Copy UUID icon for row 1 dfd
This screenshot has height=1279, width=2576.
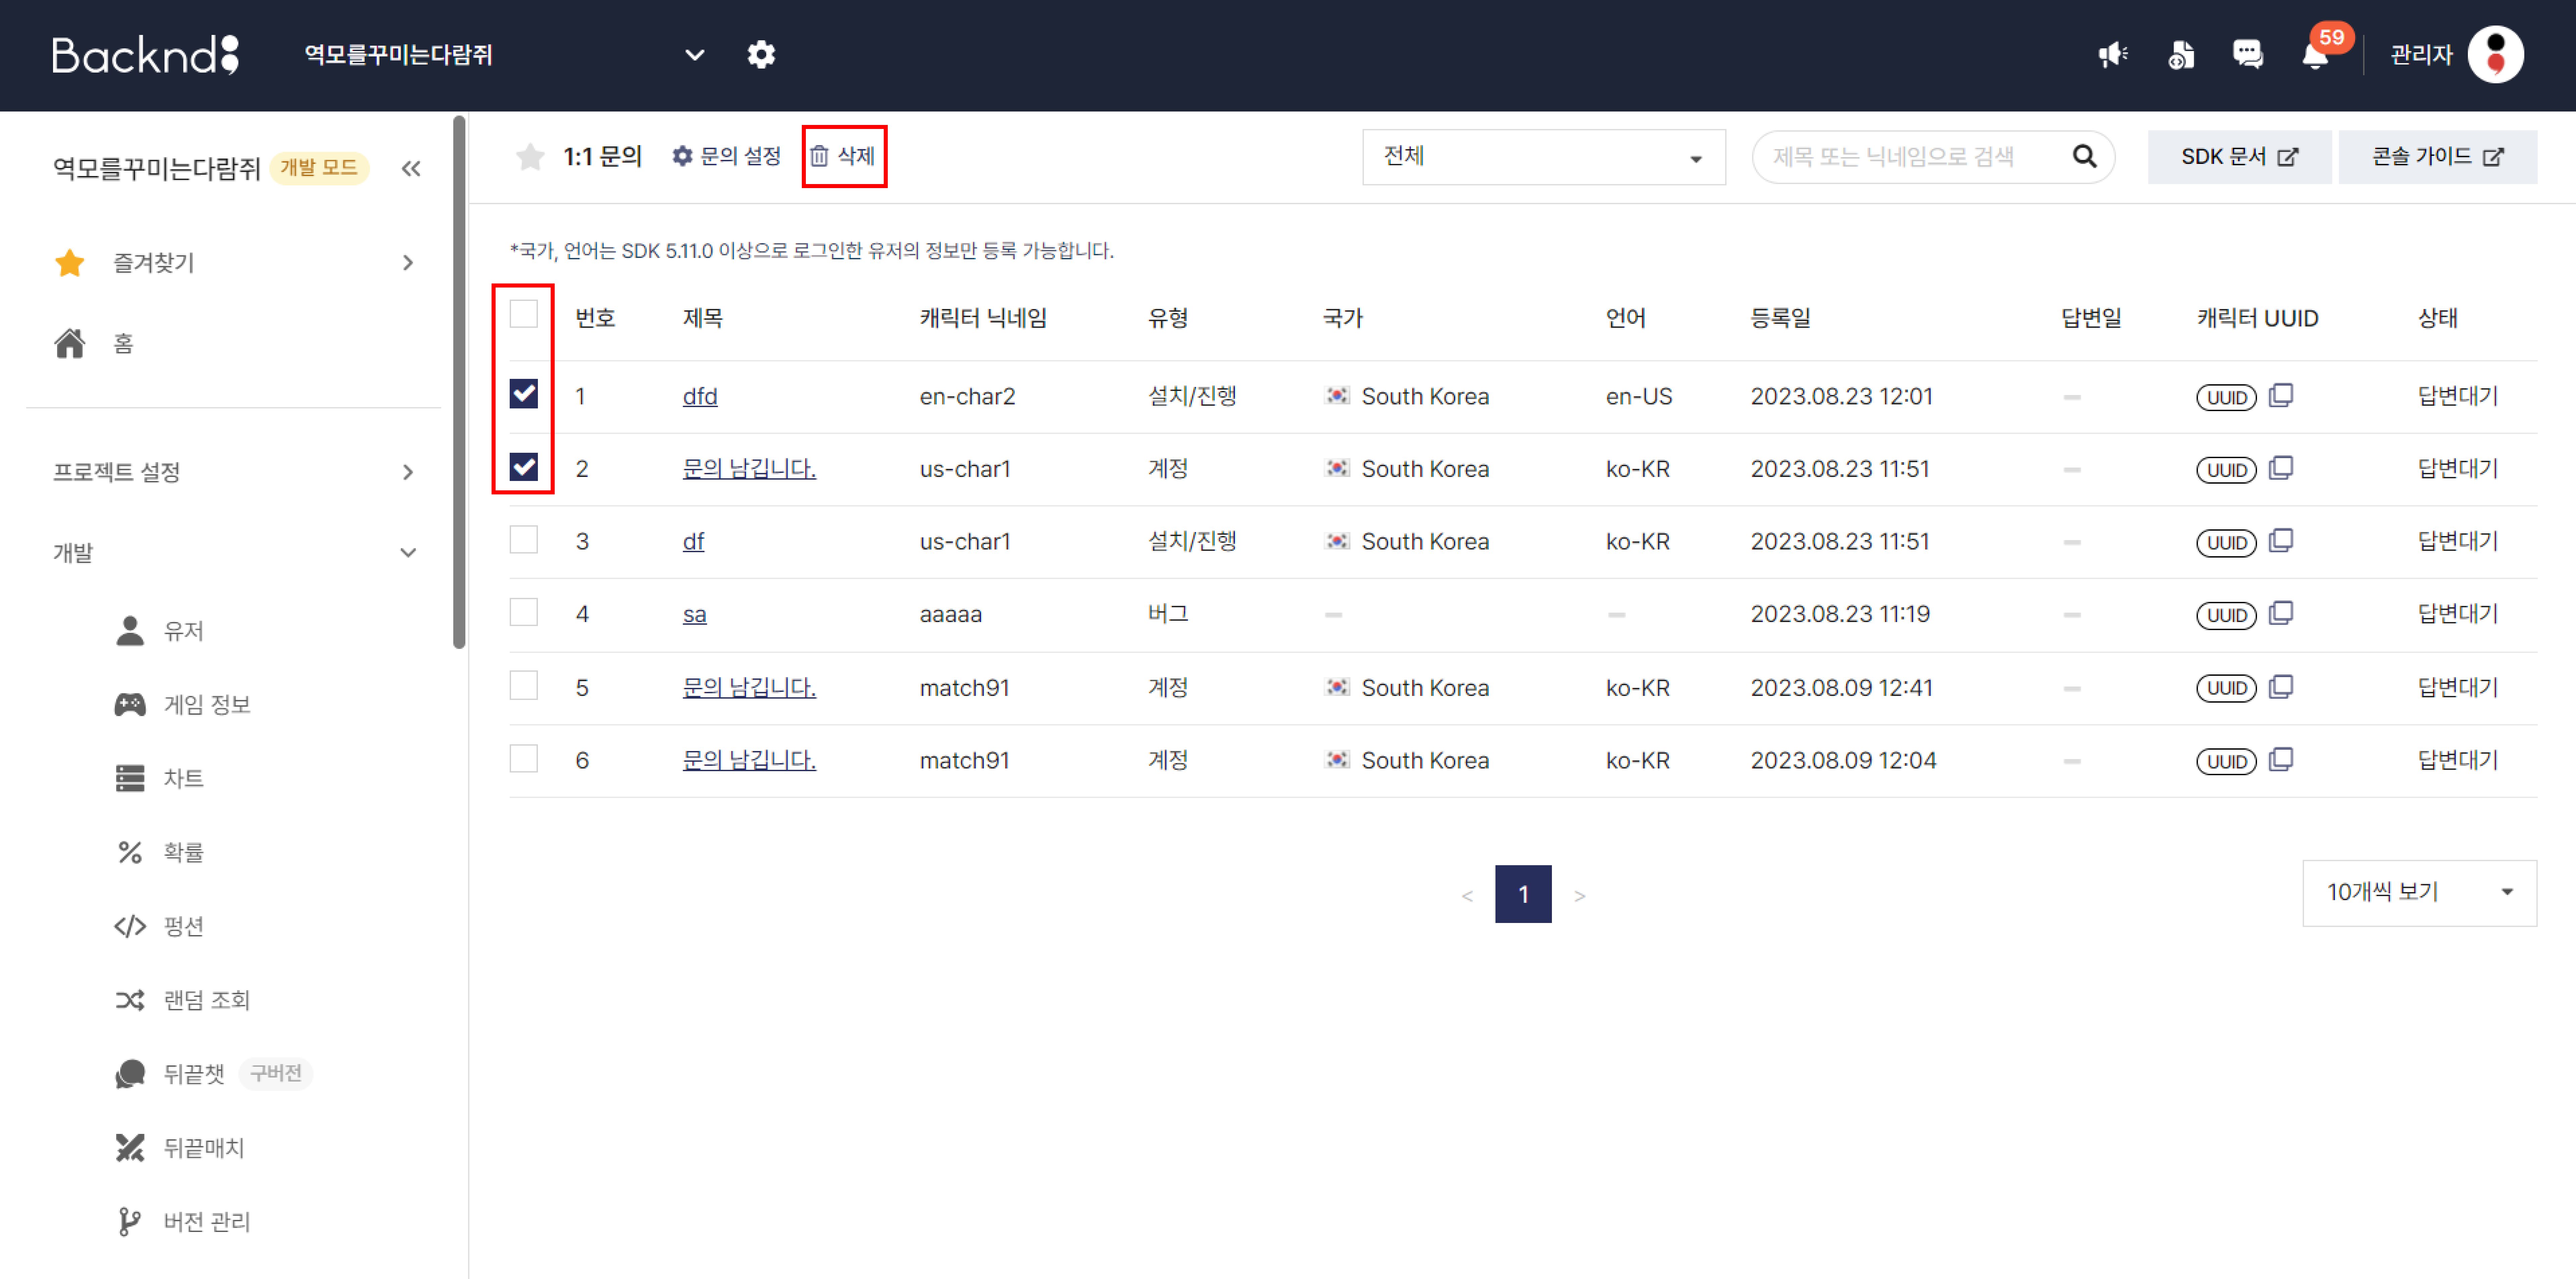2281,396
